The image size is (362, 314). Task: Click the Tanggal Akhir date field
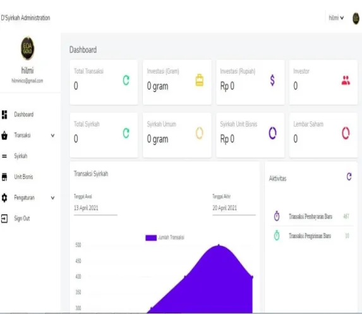coord(234,208)
